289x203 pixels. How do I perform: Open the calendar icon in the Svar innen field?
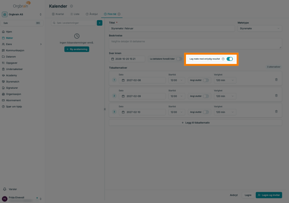(x=112, y=59)
